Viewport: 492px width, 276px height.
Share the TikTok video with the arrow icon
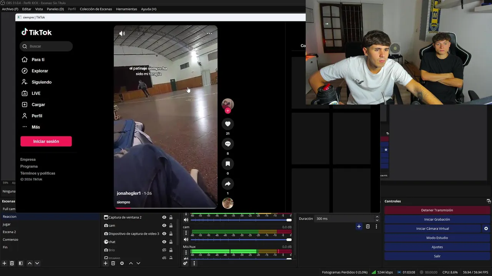(228, 184)
